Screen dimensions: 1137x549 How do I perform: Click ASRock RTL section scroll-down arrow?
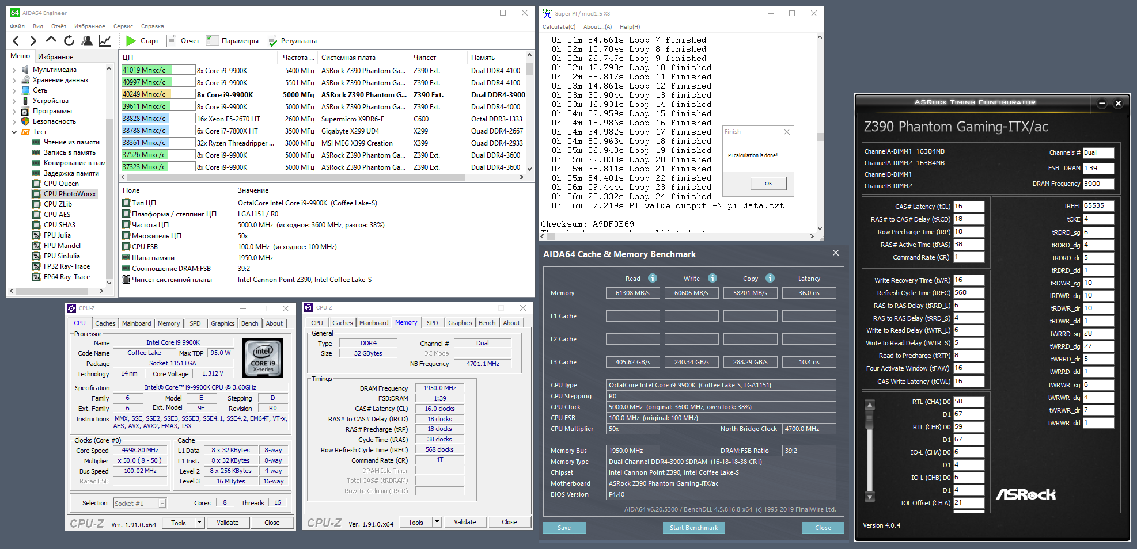pyautogui.click(x=870, y=497)
